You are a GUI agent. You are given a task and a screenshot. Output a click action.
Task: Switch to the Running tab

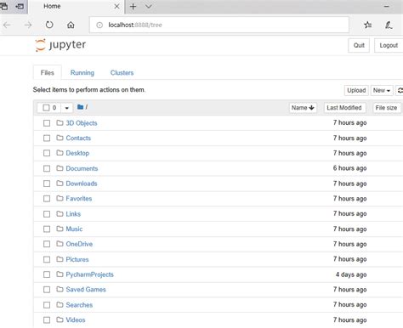tap(82, 73)
